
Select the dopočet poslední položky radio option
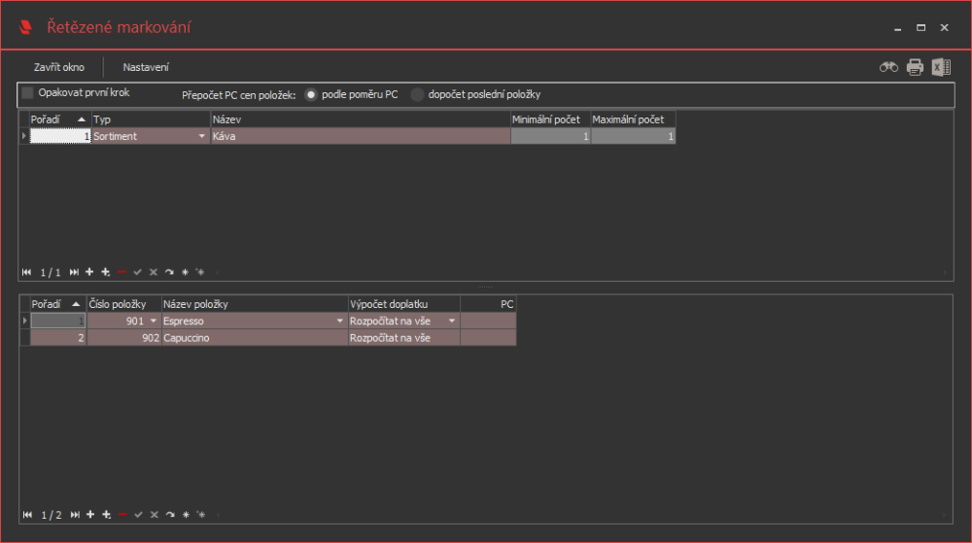point(417,95)
